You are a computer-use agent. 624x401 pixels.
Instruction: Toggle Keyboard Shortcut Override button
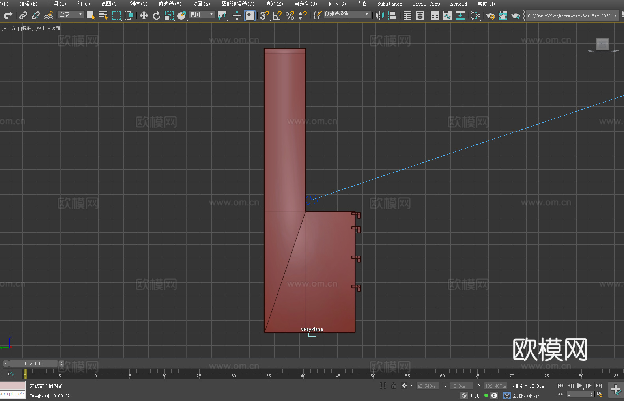pyautogui.click(x=250, y=15)
